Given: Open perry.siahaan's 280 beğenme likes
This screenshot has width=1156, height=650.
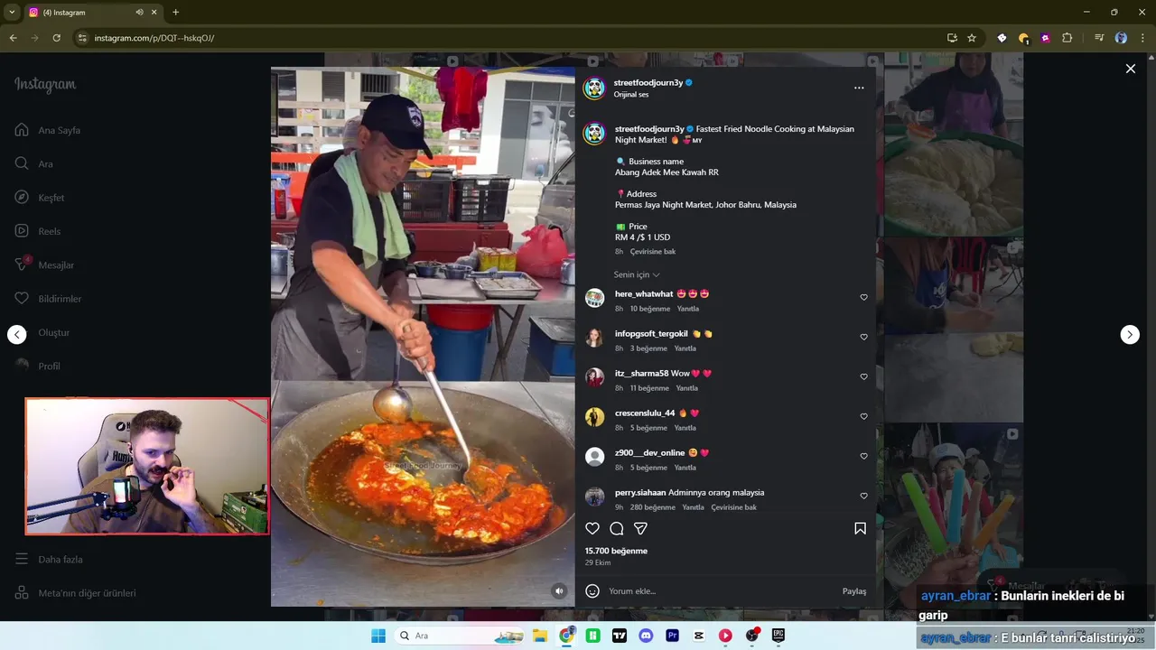Looking at the screenshot, I should tap(653, 507).
